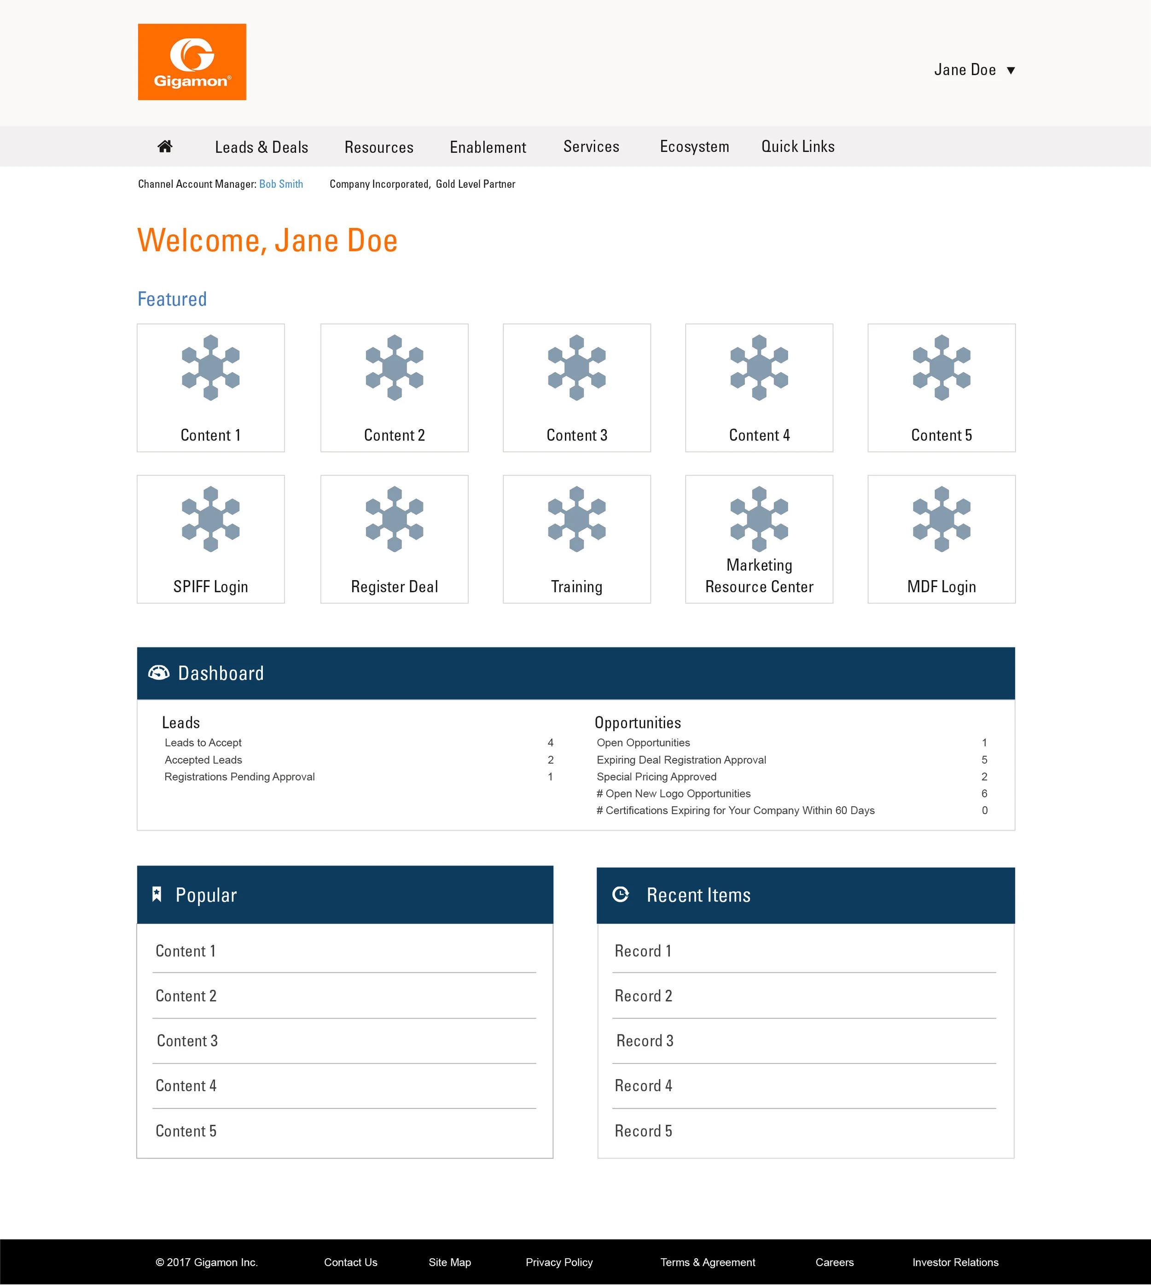
Task: Open the SPIFF Login tile icon
Action: click(x=210, y=518)
